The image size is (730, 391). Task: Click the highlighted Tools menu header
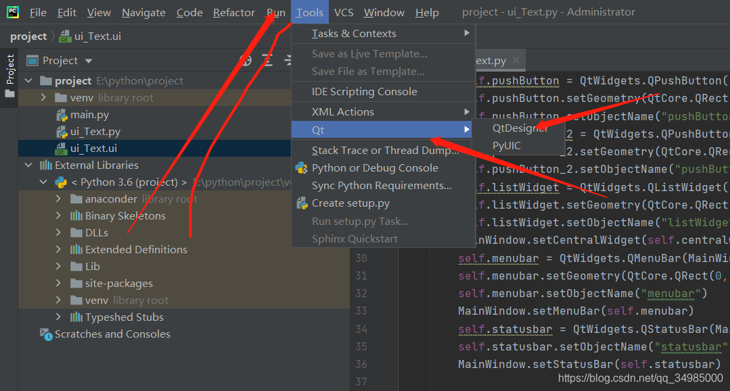(x=310, y=13)
